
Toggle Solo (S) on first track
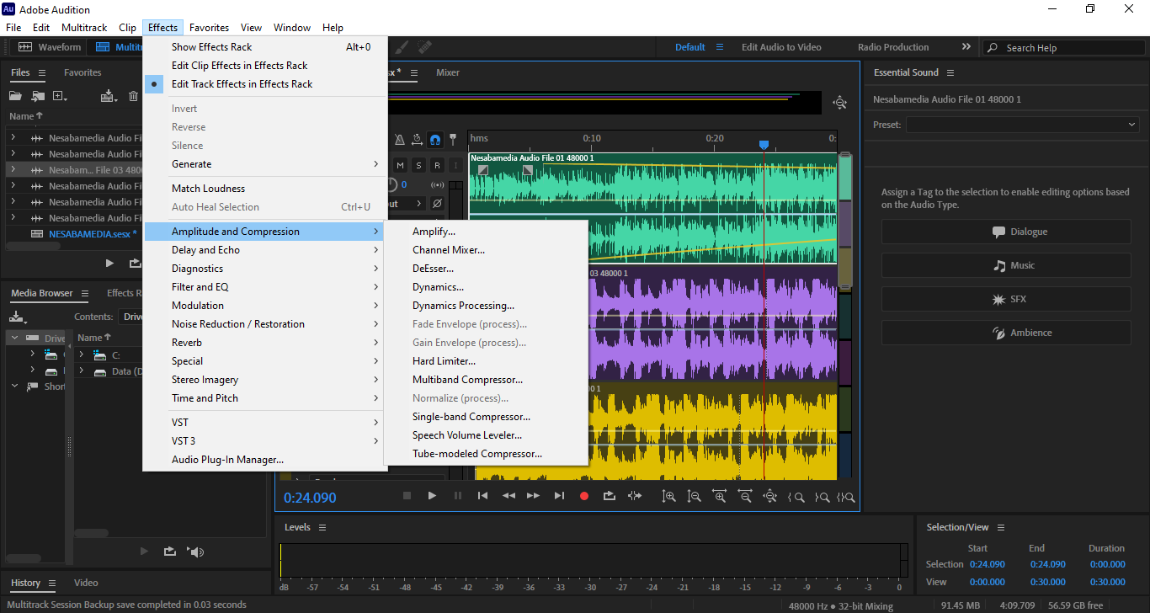[x=418, y=165]
